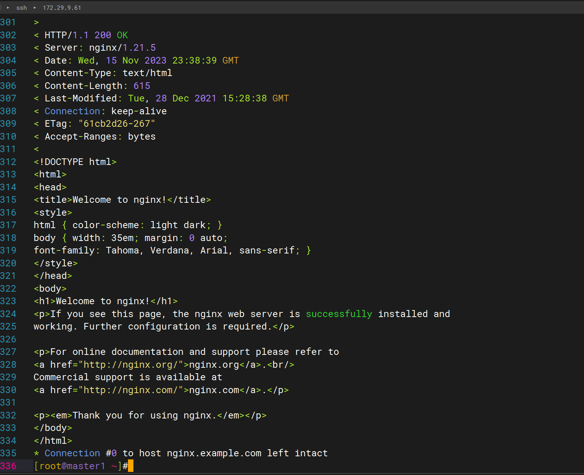Click the "<!DOCTYPE html>" line
This screenshot has height=475, width=584.
point(75,162)
